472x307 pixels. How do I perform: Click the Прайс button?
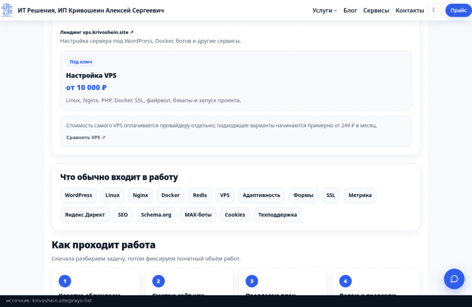458,10
